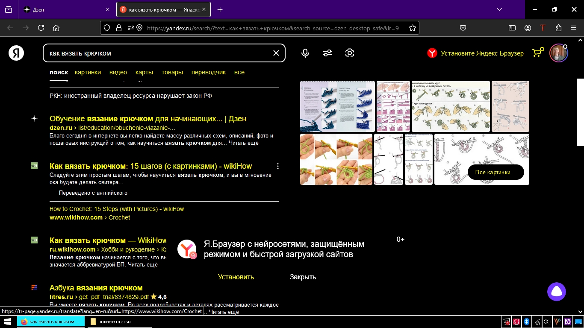Go to Yandex home via Я logo
The image size is (584, 328).
click(16, 53)
